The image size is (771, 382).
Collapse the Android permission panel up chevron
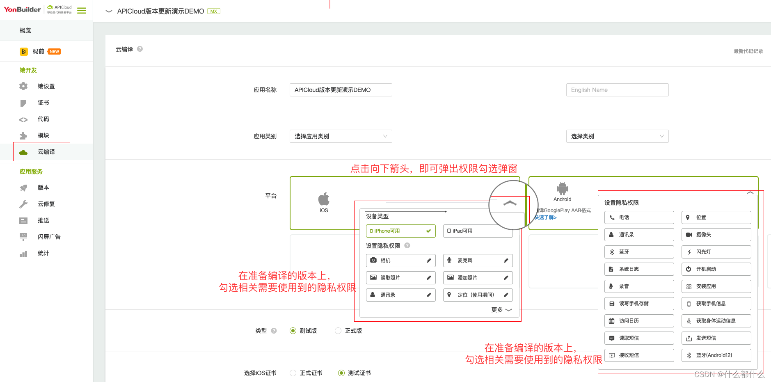click(750, 192)
